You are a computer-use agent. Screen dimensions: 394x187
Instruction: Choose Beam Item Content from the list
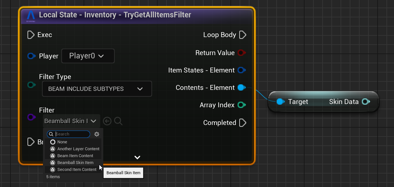click(x=75, y=156)
